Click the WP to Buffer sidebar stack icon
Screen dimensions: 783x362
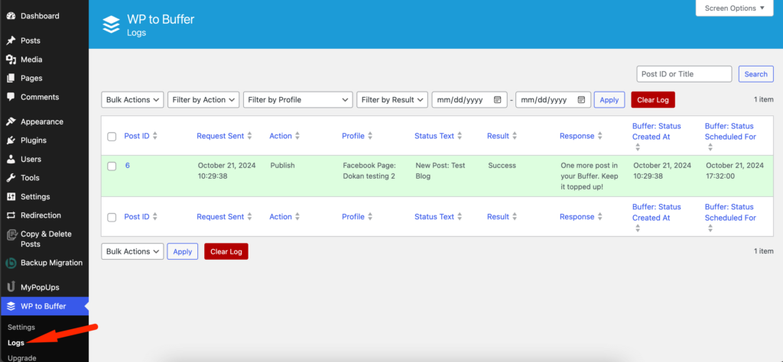pos(11,306)
